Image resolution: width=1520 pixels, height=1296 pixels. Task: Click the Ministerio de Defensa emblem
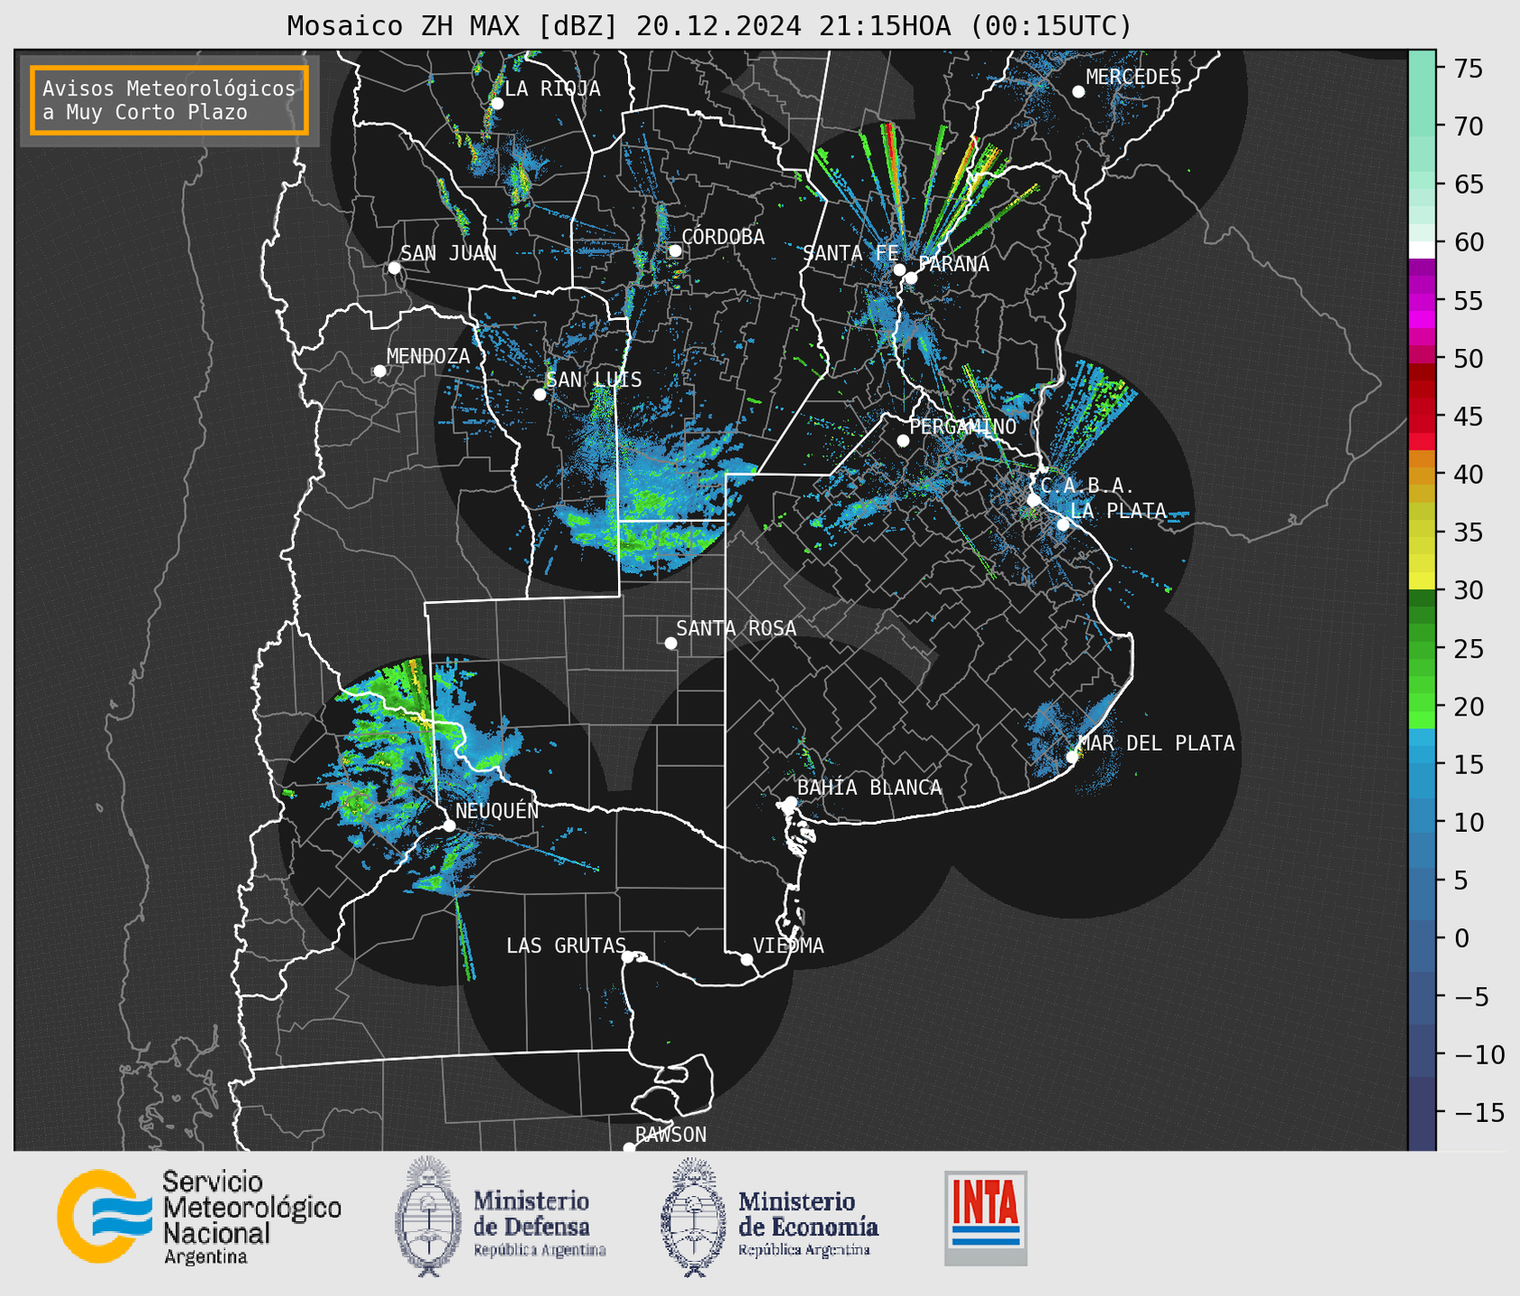(x=428, y=1216)
